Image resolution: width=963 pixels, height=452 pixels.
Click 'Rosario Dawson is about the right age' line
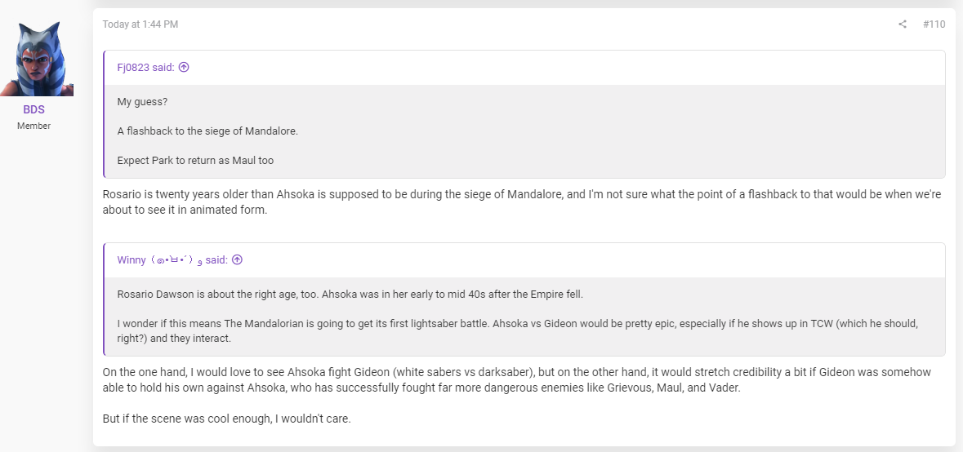pyautogui.click(x=350, y=294)
